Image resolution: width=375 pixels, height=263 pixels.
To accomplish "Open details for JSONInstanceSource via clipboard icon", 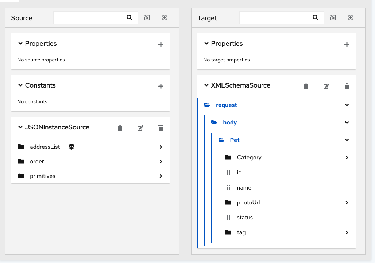I will 120,128.
